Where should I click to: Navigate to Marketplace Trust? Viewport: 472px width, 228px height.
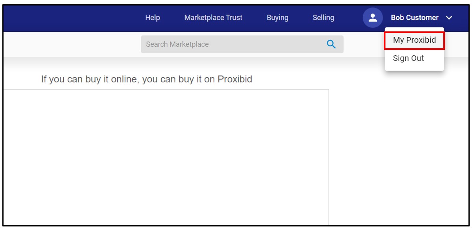pyautogui.click(x=213, y=18)
